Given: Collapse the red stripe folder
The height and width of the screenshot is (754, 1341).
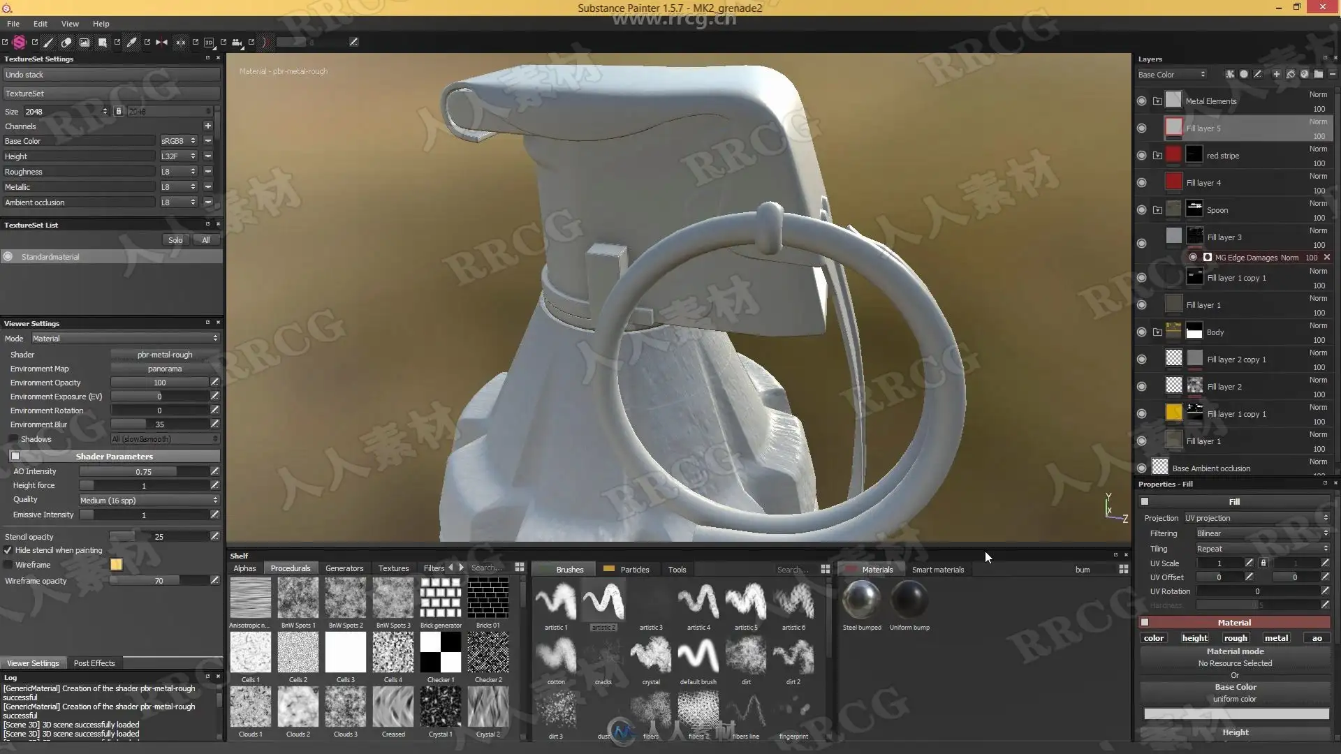Looking at the screenshot, I should click(x=1157, y=156).
